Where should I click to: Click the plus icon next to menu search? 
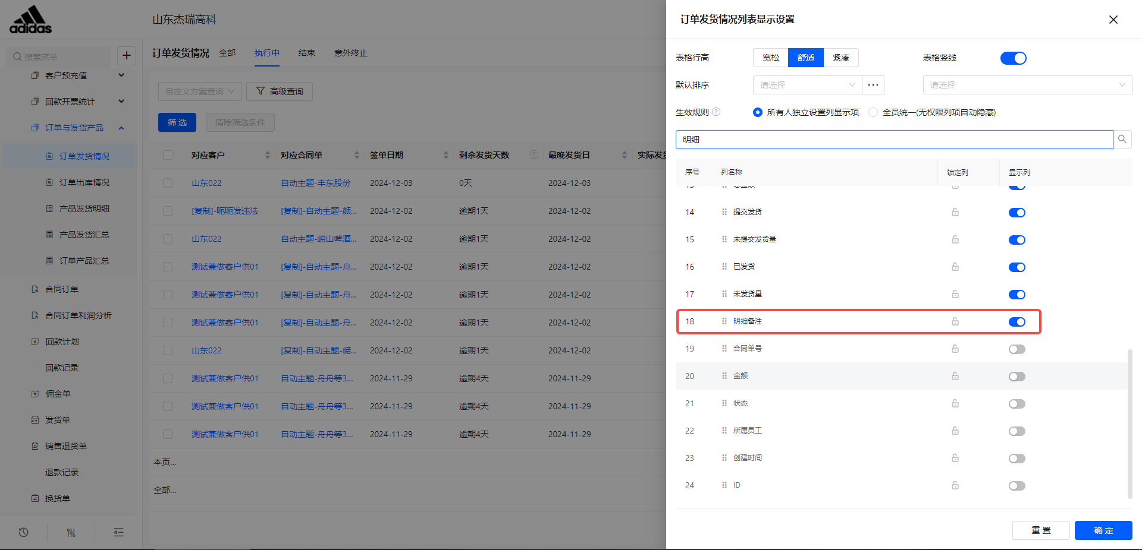(x=127, y=56)
